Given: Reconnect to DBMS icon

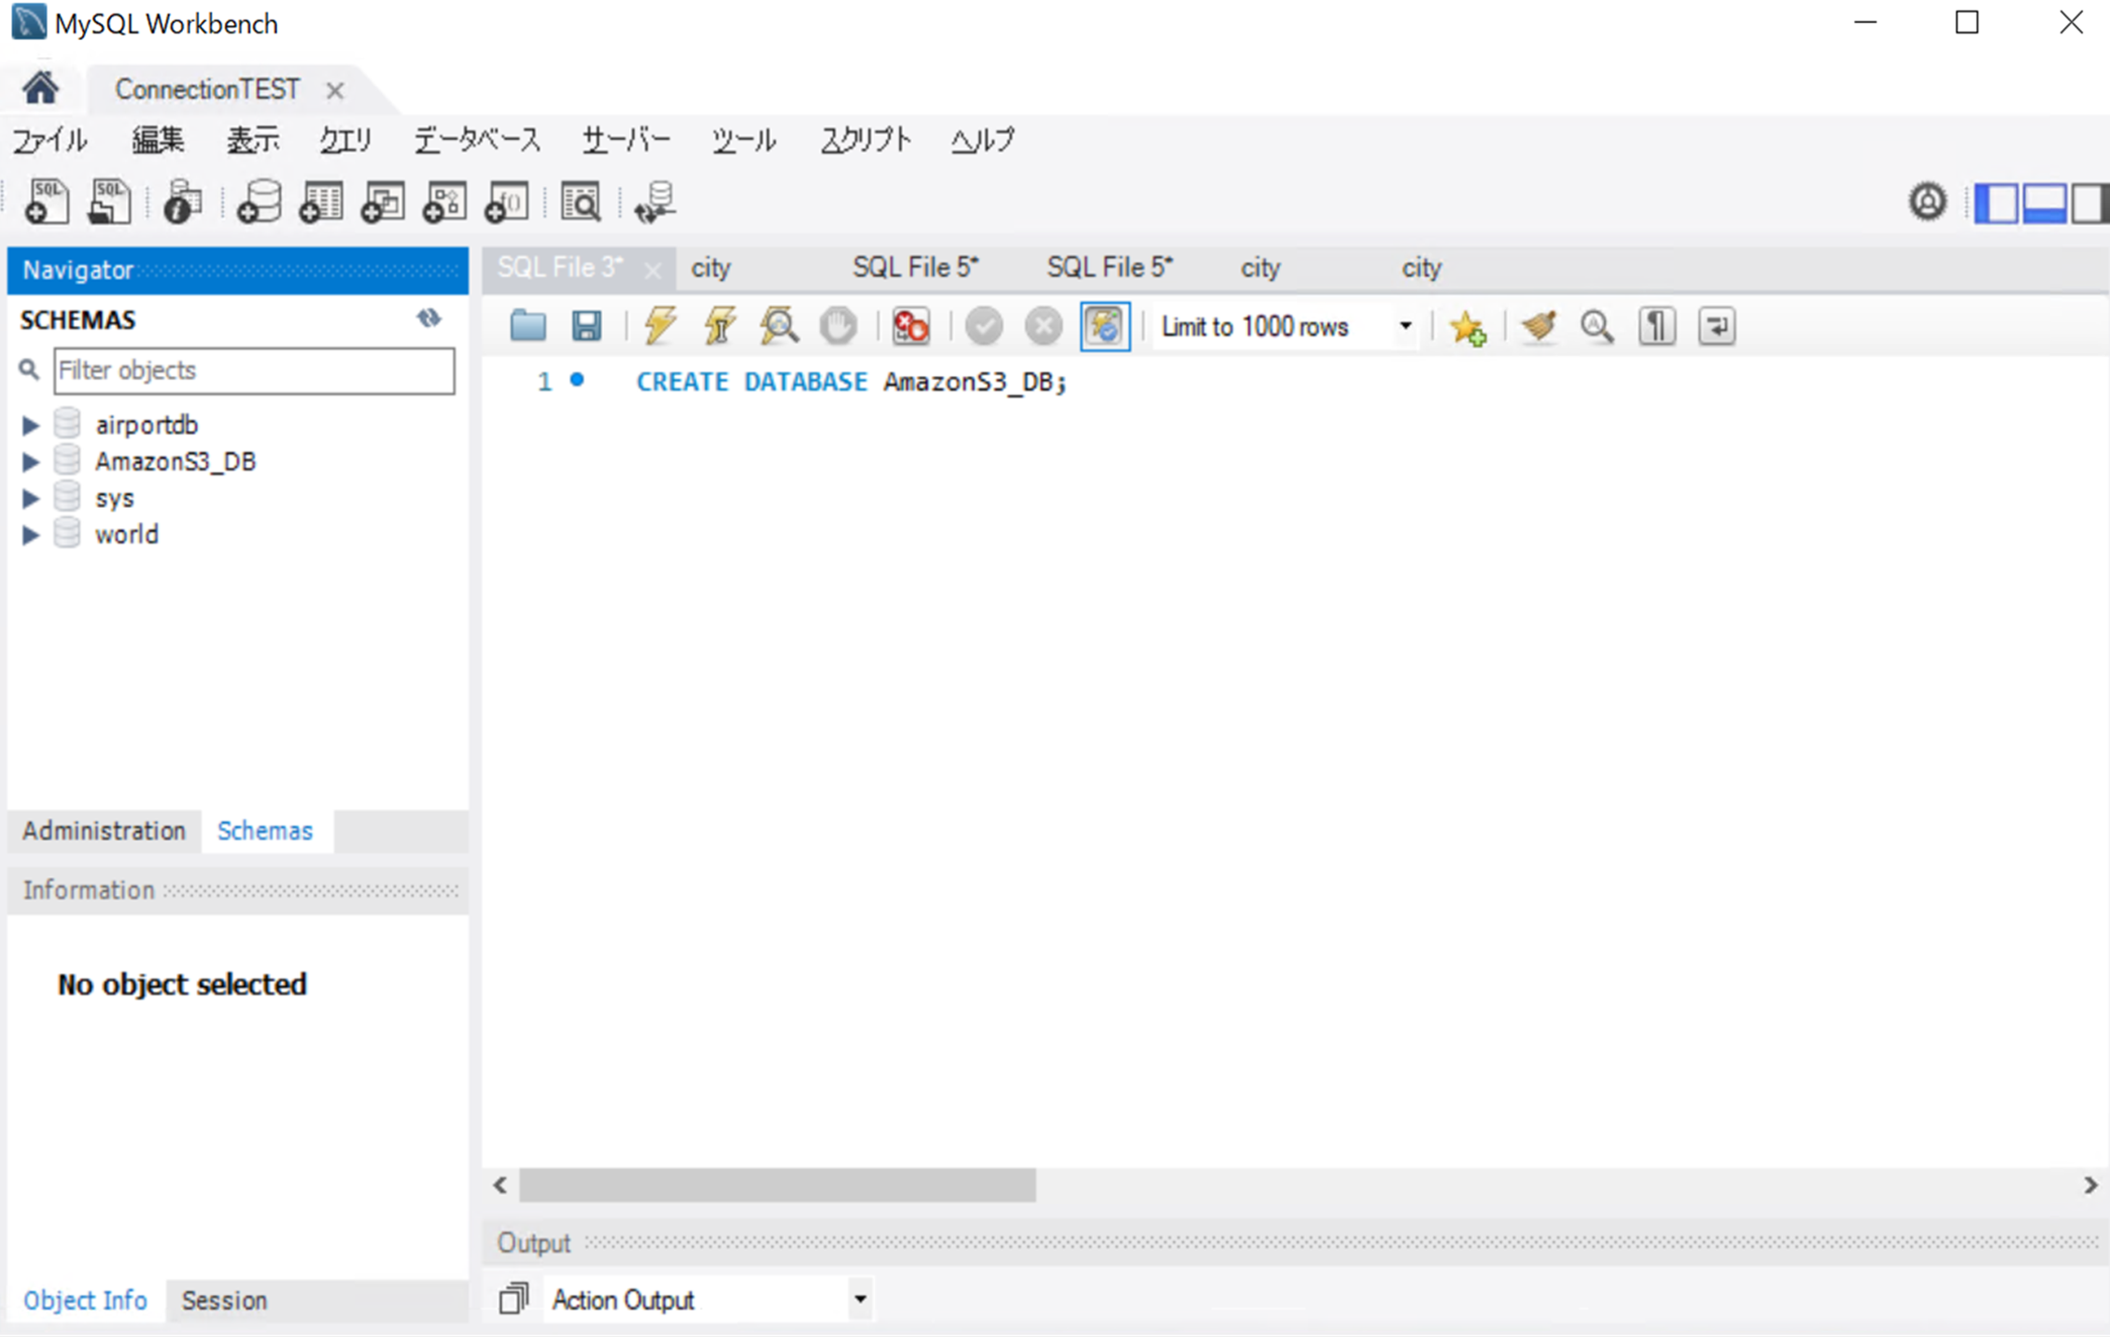Looking at the screenshot, I should pos(654,202).
